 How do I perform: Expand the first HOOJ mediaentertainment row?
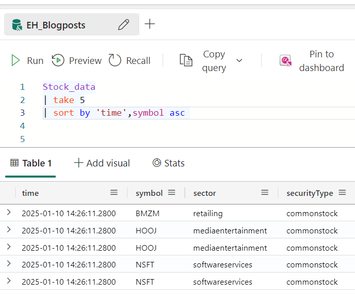9,230
